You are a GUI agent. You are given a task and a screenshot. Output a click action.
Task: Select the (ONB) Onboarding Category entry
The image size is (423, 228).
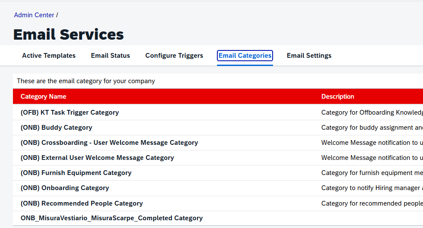[x=65, y=188]
